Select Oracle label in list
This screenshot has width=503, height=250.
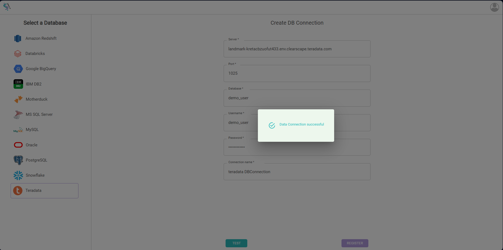pyautogui.click(x=31, y=145)
